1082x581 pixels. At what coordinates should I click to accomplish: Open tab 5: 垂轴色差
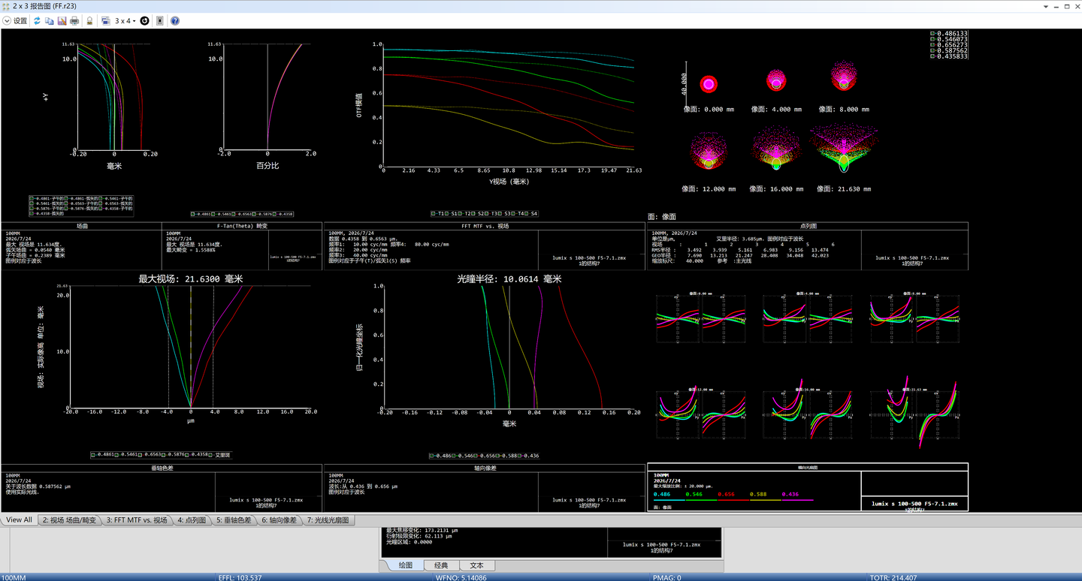pyautogui.click(x=234, y=519)
